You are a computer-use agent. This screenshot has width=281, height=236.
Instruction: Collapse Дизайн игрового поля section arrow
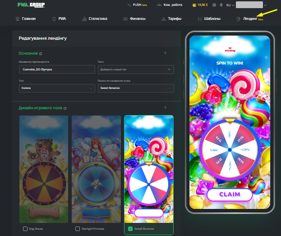[165, 108]
